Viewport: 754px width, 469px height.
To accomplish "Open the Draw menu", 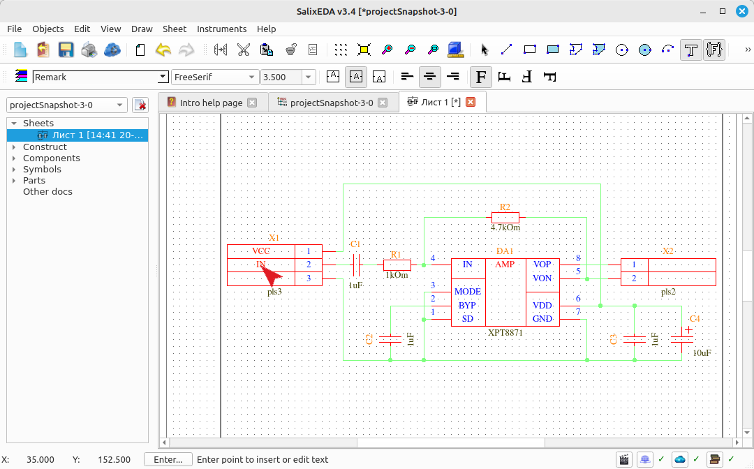I will [x=142, y=29].
